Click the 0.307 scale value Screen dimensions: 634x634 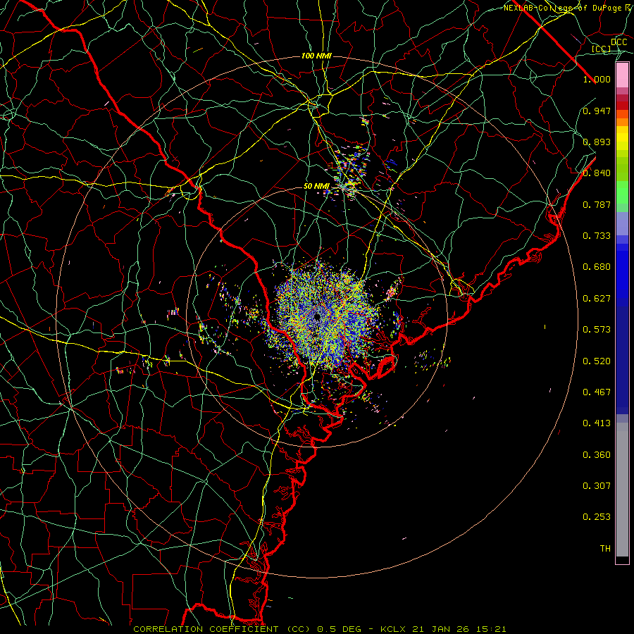click(597, 486)
